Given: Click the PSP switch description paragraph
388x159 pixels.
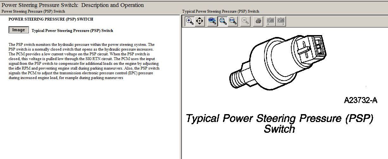Looking at the screenshot, I should coord(84,61).
